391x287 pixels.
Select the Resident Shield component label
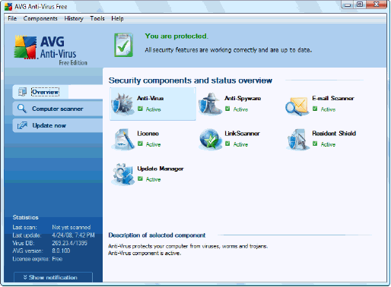(x=334, y=134)
